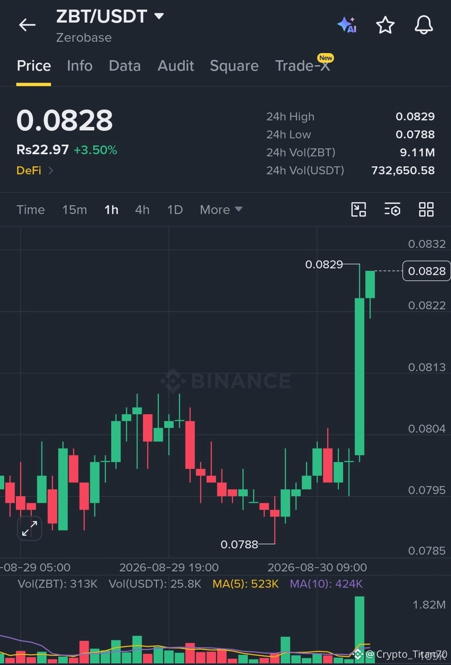Select the 1h chart interval
451x665 pixels.
(x=111, y=209)
